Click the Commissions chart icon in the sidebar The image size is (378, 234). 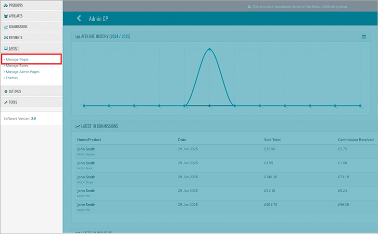click(6, 27)
